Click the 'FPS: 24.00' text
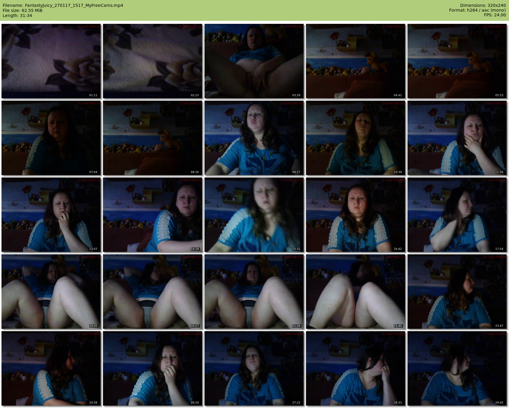 pos(495,15)
